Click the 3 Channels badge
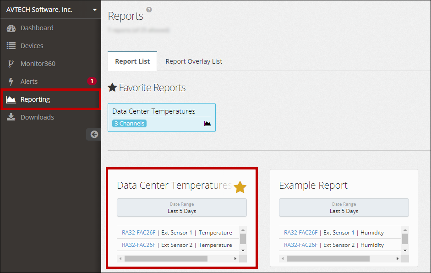This screenshot has height=273, width=431. click(x=129, y=123)
